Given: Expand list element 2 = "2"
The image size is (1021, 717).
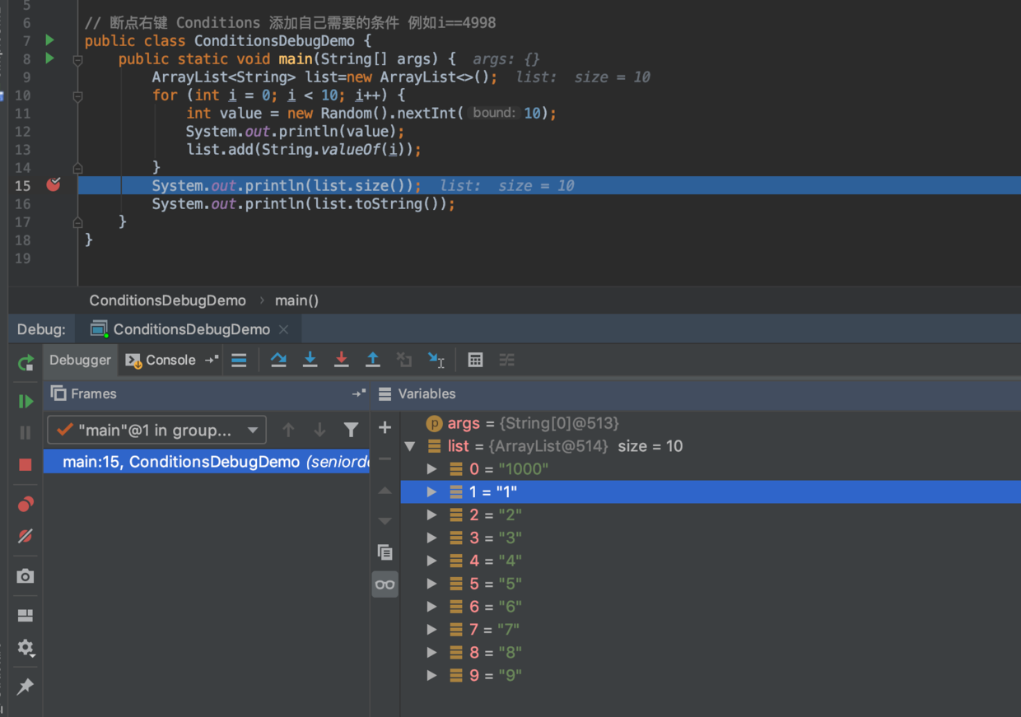Looking at the screenshot, I should pyautogui.click(x=431, y=515).
